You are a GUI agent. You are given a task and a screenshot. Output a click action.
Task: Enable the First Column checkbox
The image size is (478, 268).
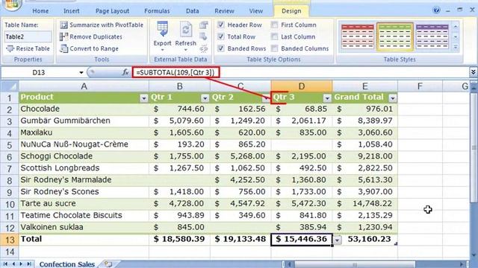[274, 25]
